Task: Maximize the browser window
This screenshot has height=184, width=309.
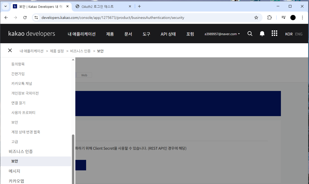Action: coord(290,6)
